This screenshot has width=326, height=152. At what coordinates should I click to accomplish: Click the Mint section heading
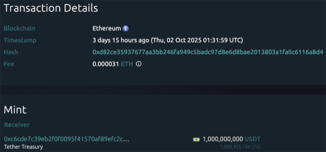(x=15, y=110)
